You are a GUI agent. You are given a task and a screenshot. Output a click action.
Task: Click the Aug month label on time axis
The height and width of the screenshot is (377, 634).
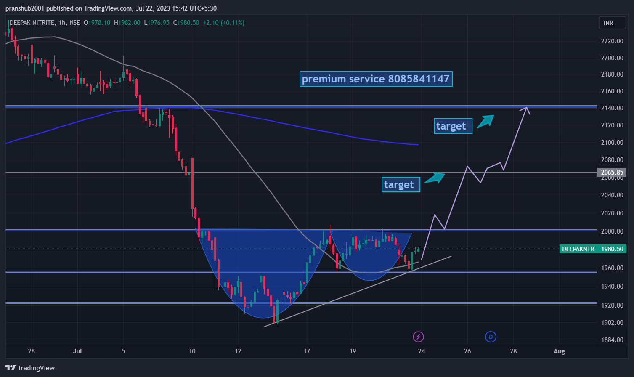(559, 351)
